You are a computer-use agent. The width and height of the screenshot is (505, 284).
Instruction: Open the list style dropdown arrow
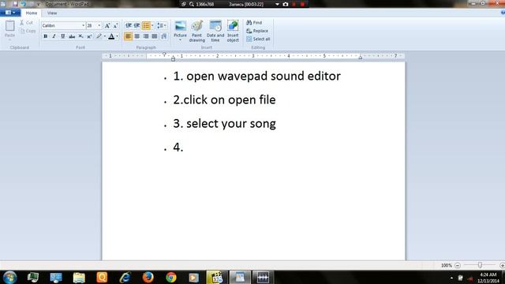pyautogui.click(x=152, y=25)
